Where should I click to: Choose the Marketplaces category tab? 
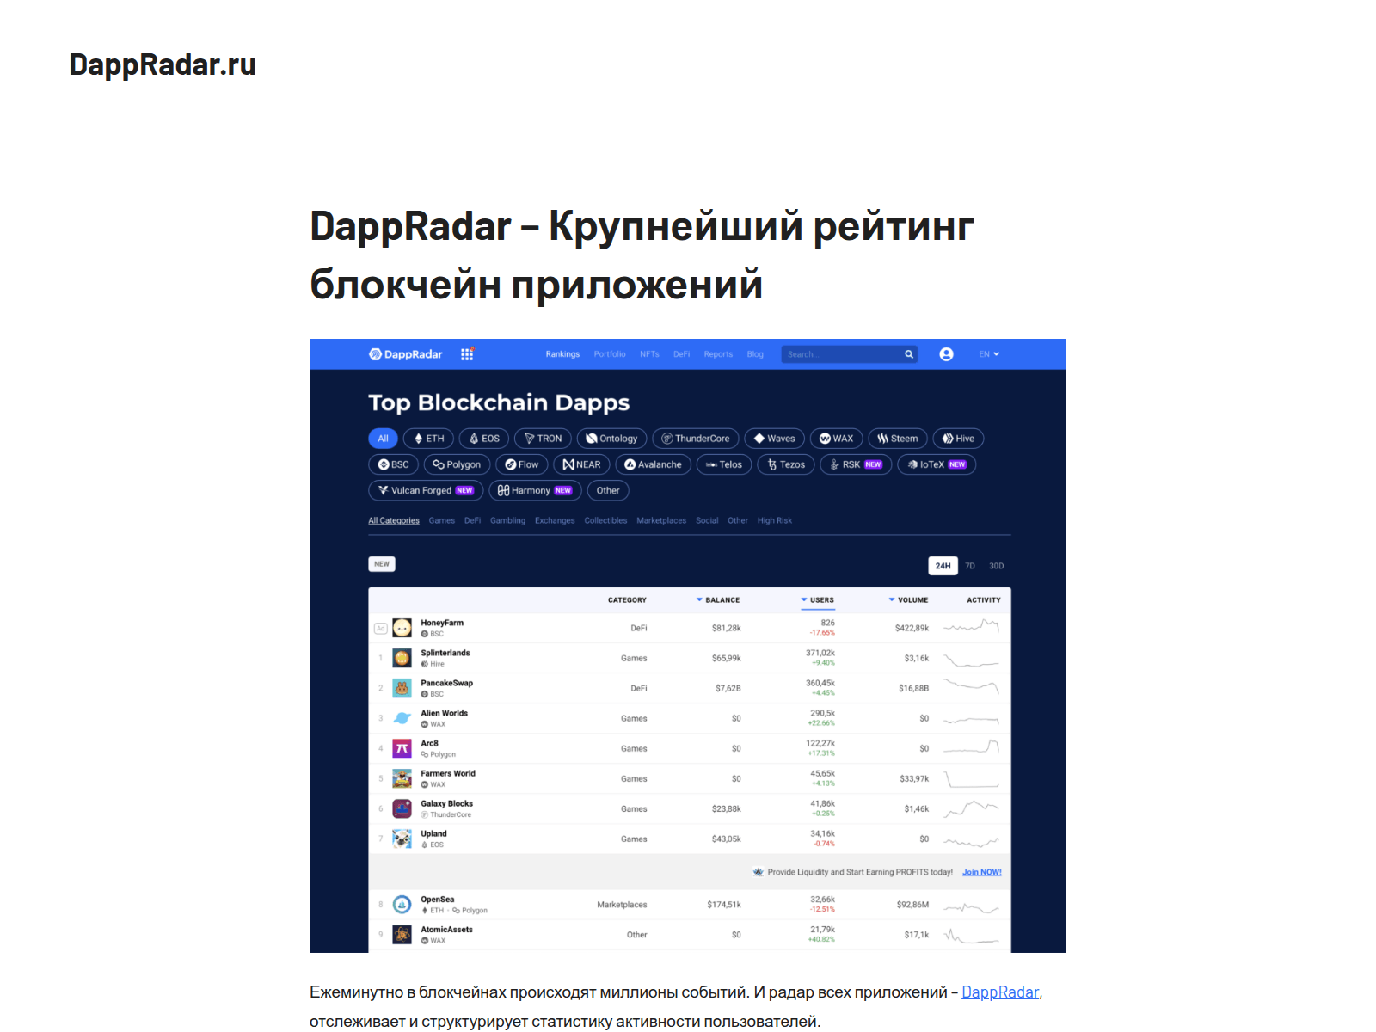[661, 520]
